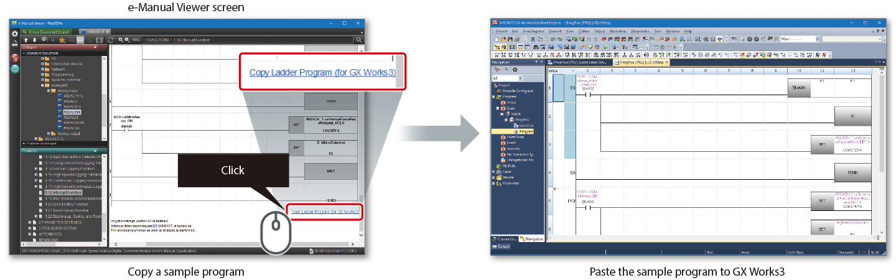The height and width of the screenshot is (280, 896).
Task: Expand 2 PARAMETER SETTINGS in Contents
Action: click(29, 222)
